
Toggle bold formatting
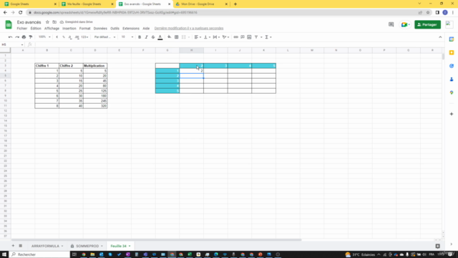(140, 37)
